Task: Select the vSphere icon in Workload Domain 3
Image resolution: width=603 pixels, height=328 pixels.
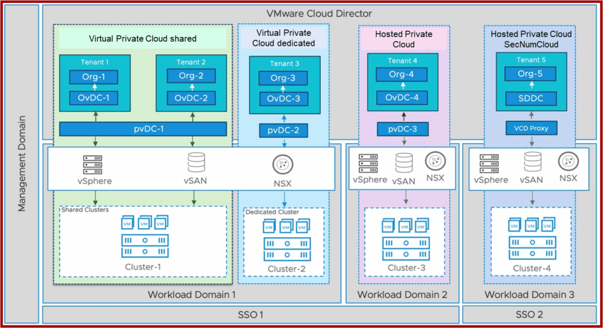Action: [x=489, y=163]
